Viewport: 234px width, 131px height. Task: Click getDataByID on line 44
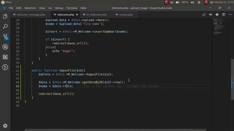click(93, 82)
